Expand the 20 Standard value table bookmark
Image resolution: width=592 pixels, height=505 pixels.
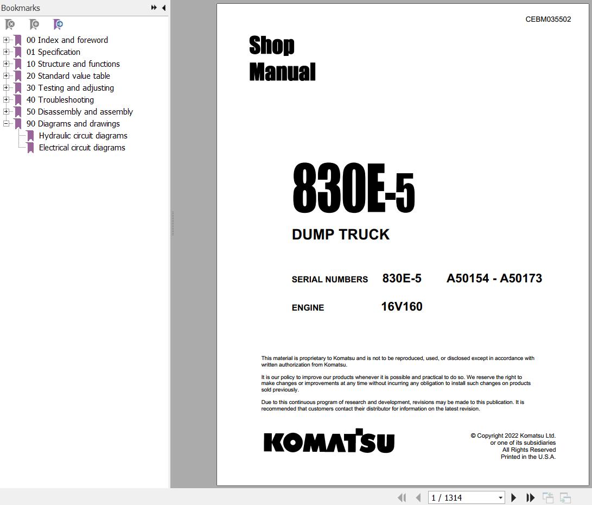coord(6,75)
